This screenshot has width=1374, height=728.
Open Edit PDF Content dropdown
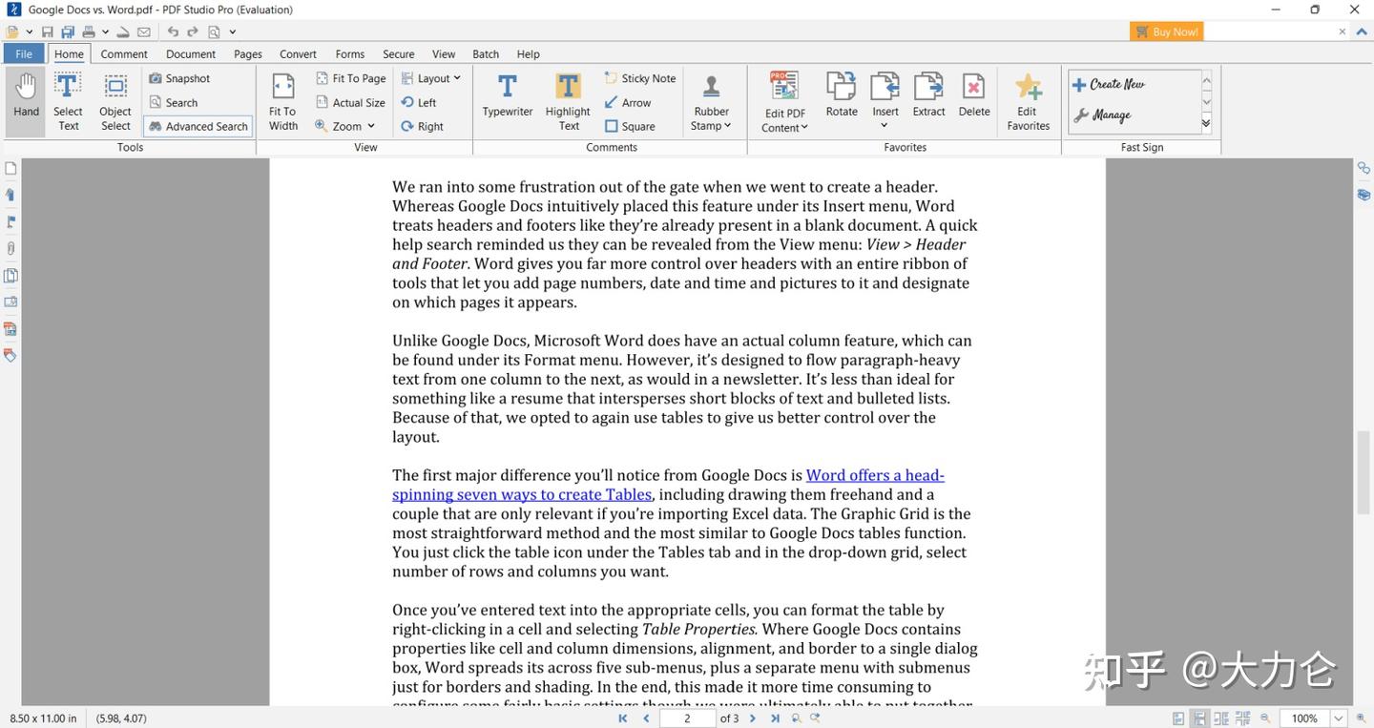click(785, 101)
